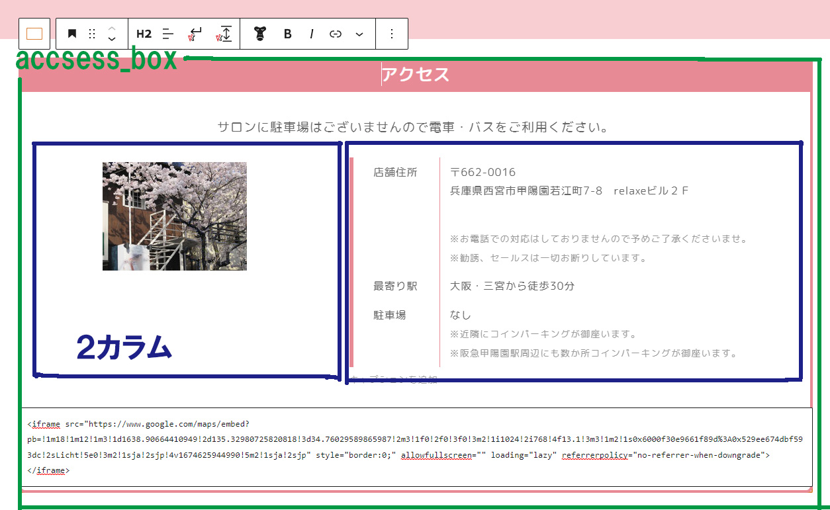Click the heading block type bookmark icon
830x510 pixels.
click(x=72, y=34)
